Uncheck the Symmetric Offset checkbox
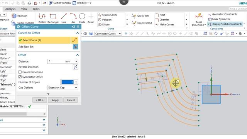247x139 pixels. [20, 77]
